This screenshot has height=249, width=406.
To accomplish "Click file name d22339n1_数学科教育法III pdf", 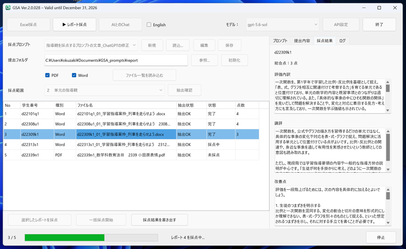I will pos(121,155).
